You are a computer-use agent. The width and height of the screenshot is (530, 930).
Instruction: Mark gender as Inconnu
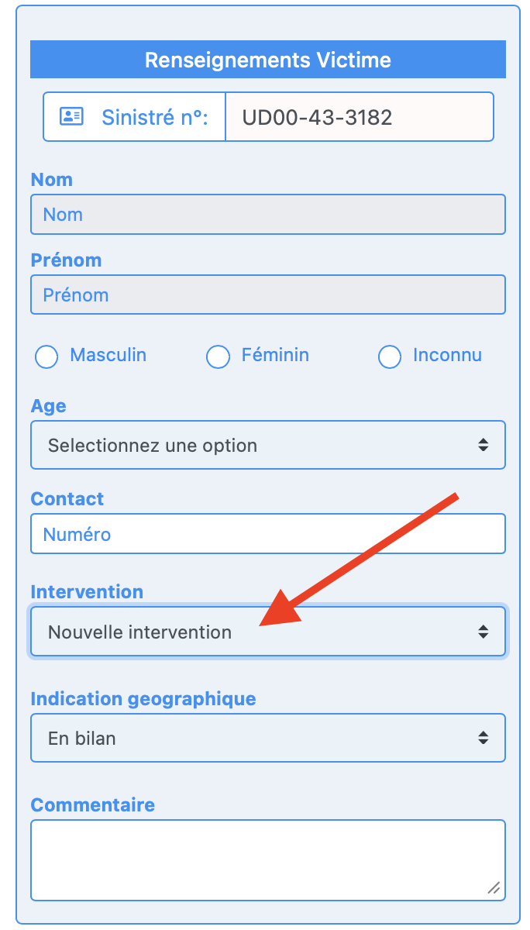(x=389, y=356)
